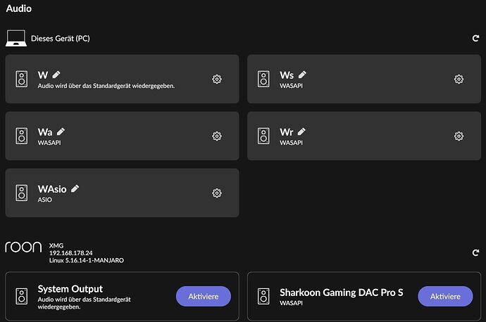The height and width of the screenshot is (322, 486).
Task: Click the Sharkoon Gaming DAC speaker icon
Action: point(263,296)
